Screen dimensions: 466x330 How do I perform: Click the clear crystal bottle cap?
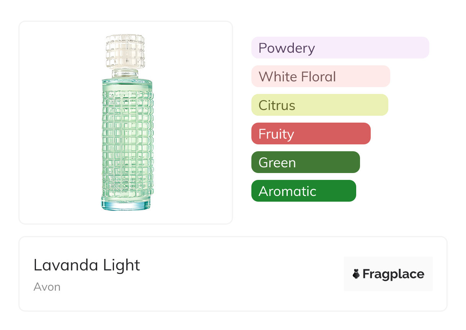pos(125,52)
